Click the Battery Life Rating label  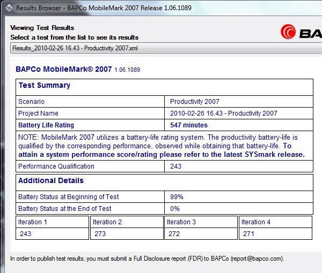46,125
